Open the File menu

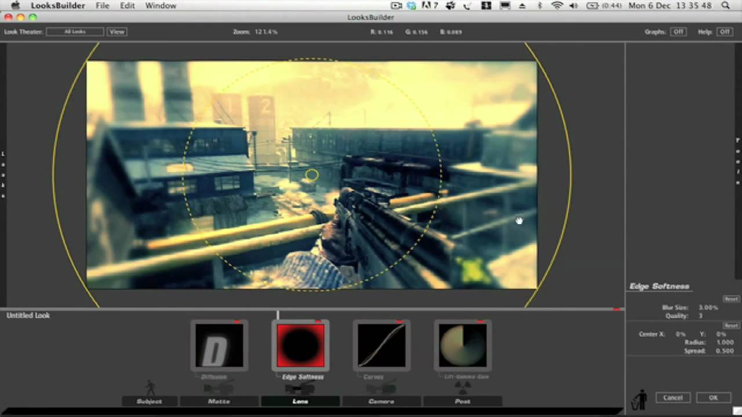coord(103,6)
